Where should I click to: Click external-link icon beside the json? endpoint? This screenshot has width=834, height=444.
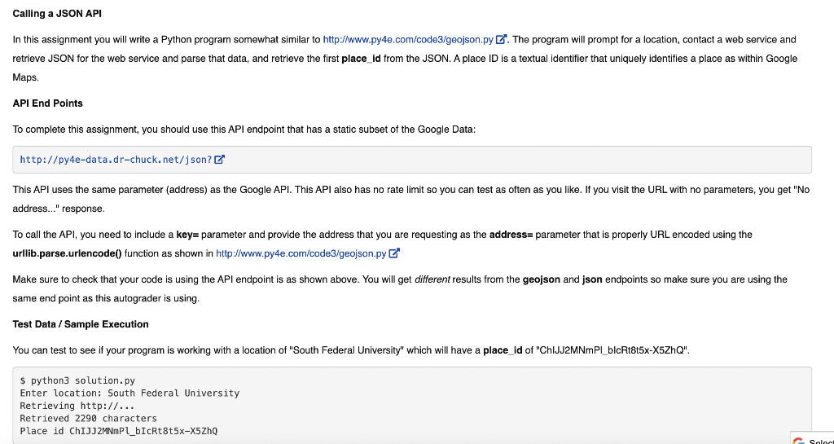[x=220, y=160]
